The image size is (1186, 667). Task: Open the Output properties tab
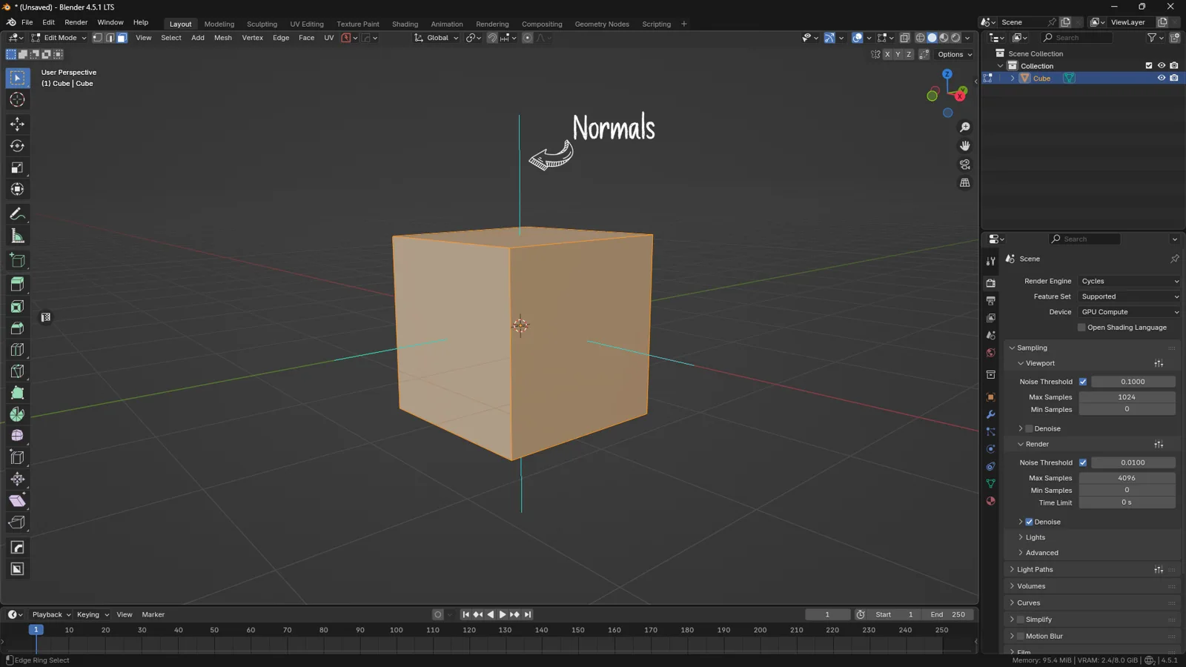tap(990, 300)
